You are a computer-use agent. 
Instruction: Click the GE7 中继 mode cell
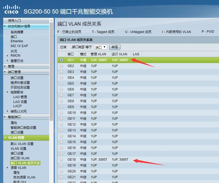click(x=83, y=95)
